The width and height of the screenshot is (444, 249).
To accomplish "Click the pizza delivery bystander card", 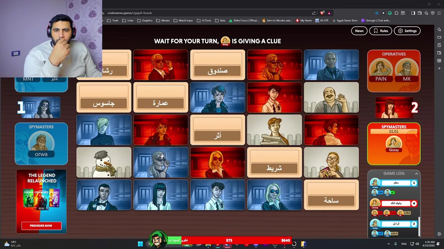I will 274,130.
